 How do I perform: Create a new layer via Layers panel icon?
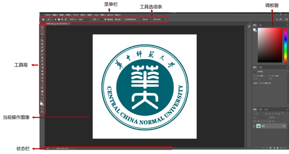281,148
